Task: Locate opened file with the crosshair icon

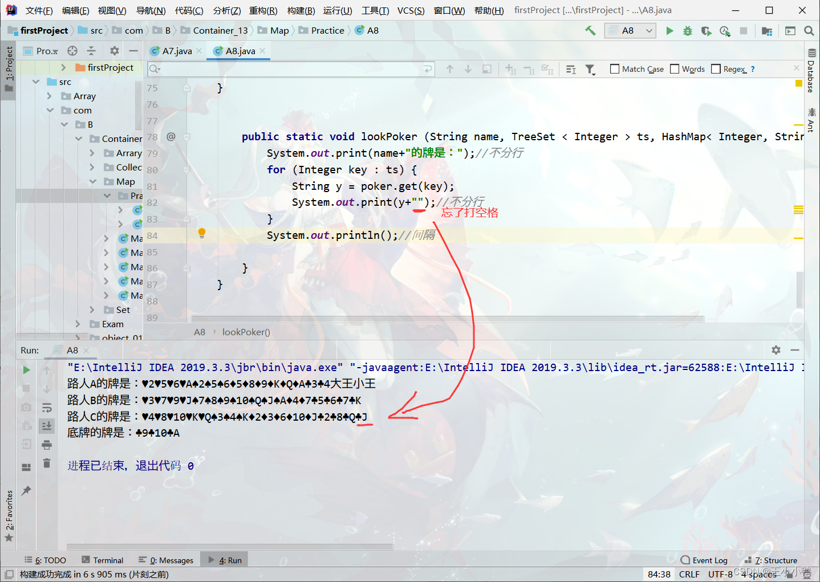Action: click(72, 51)
